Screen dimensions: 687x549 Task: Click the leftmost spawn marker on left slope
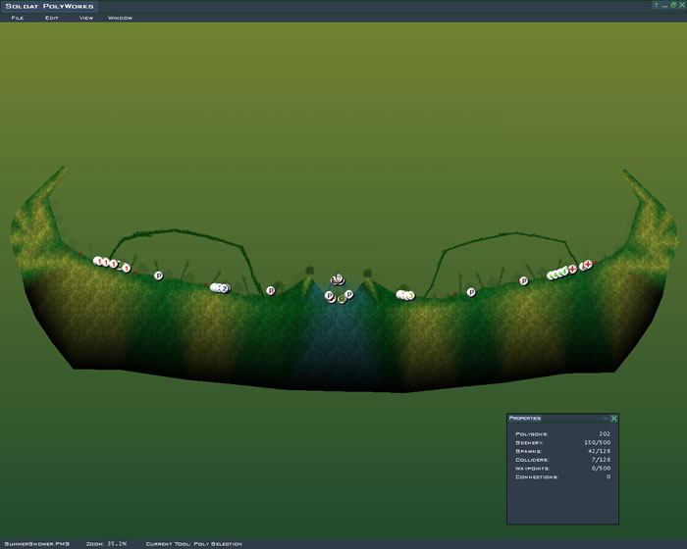click(x=98, y=261)
